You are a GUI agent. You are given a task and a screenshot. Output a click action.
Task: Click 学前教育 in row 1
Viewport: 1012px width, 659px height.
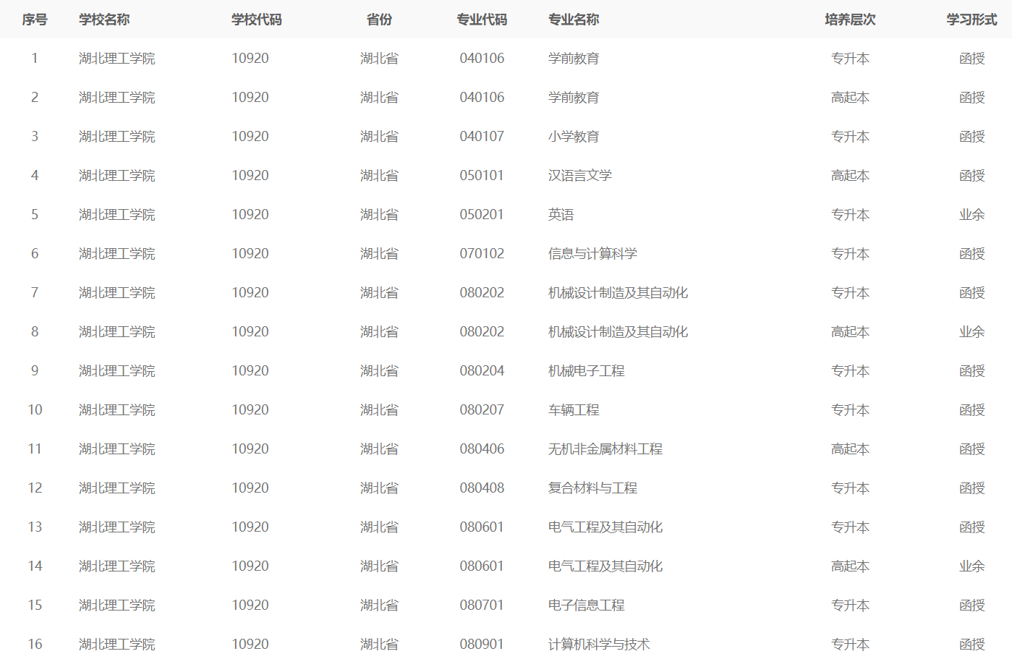click(x=574, y=59)
